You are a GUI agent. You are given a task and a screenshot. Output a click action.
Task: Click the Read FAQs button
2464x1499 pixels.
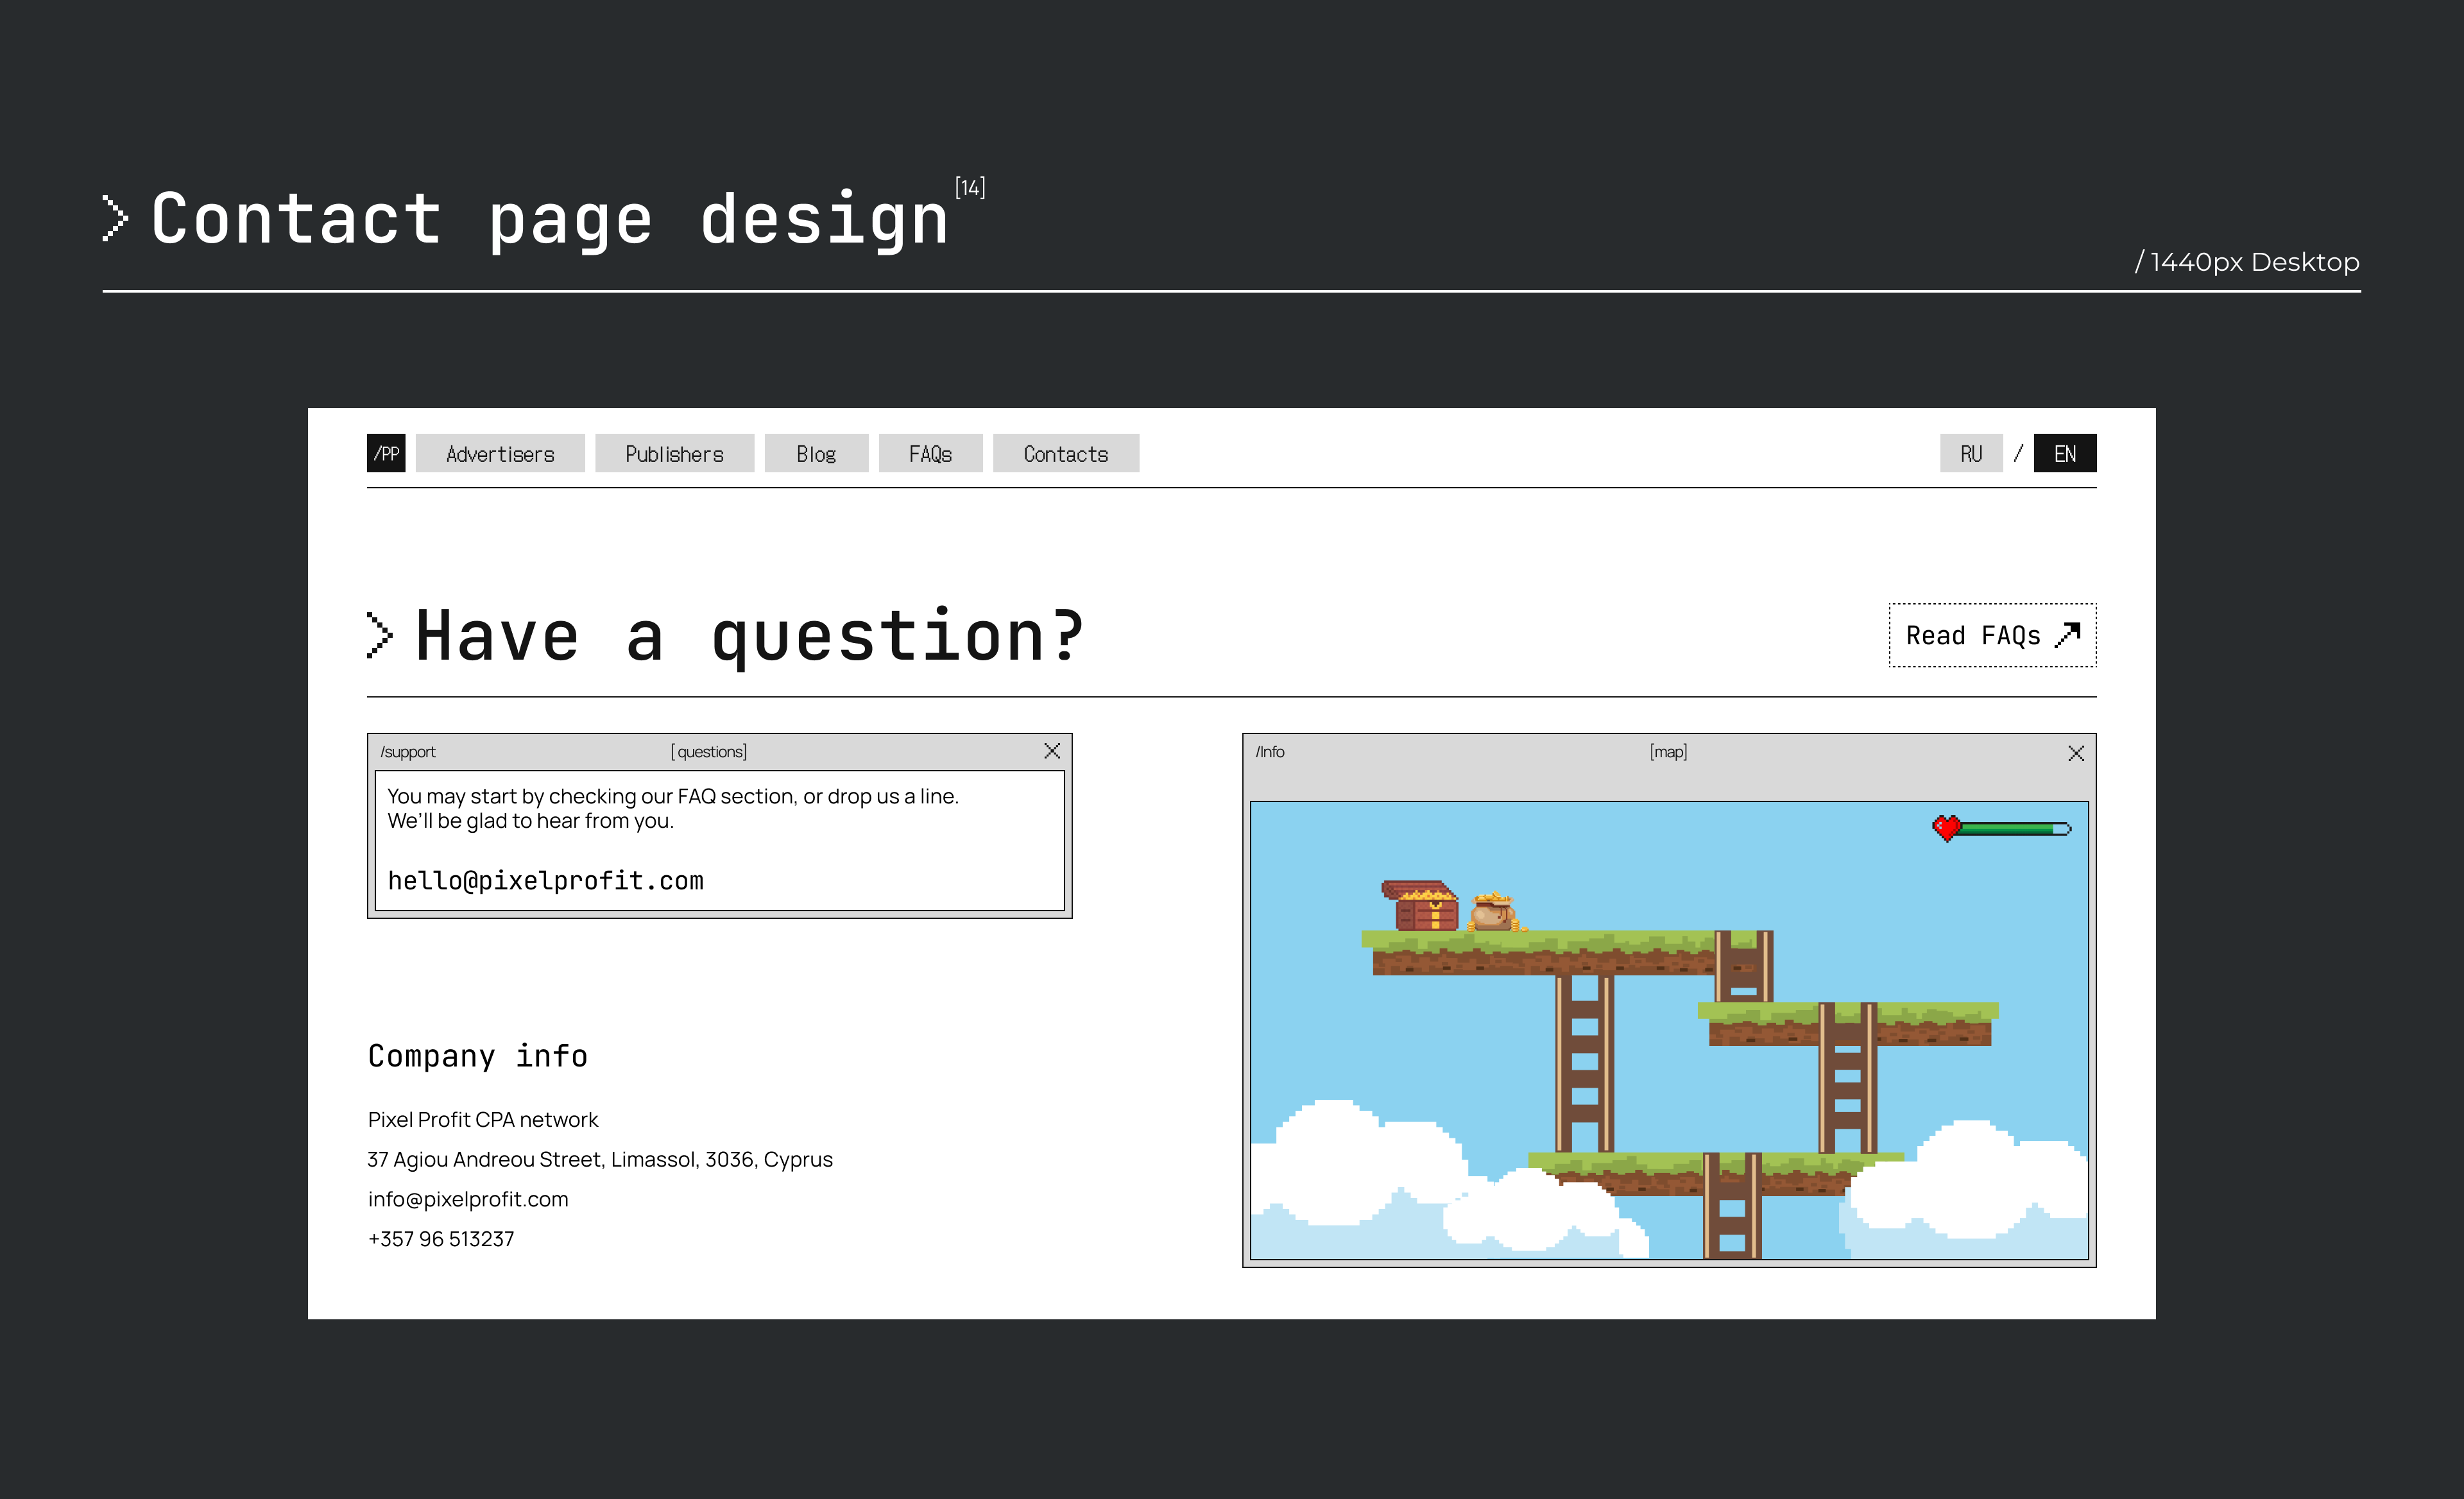point(1974,635)
